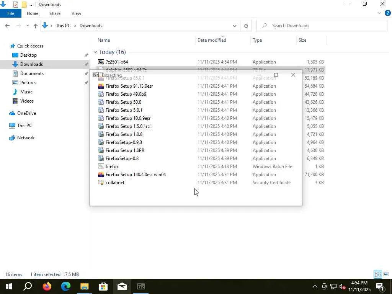
Task: Open taskbar Search magnifier
Action: point(28,286)
